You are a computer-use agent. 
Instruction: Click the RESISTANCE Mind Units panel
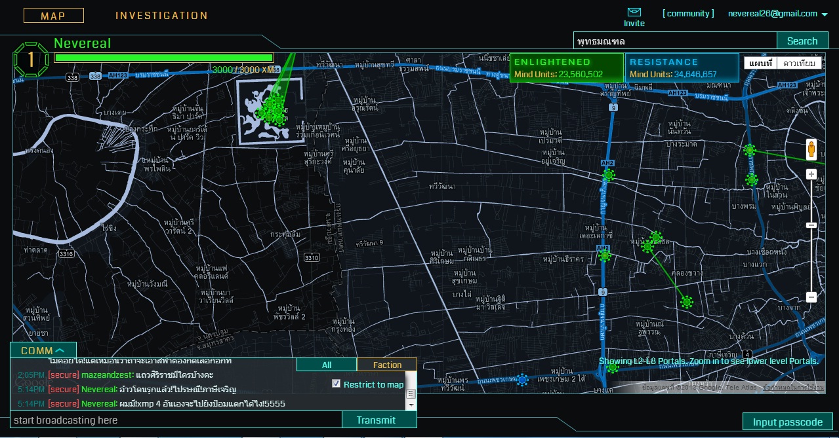tap(682, 67)
